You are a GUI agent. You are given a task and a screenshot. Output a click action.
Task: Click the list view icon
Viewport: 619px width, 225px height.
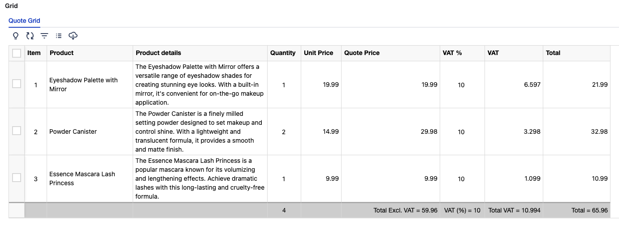59,35
